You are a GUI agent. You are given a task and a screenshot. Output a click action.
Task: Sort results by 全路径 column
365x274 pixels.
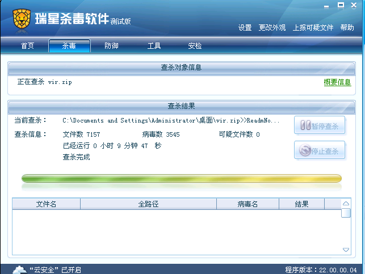click(148, 204)
